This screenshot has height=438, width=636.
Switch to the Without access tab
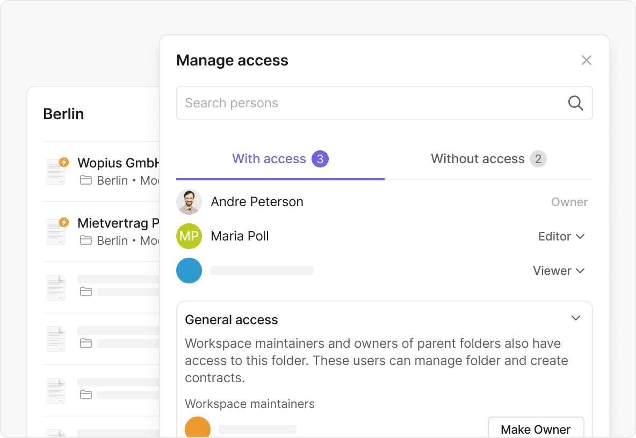pyautogui.click(x=488, y=159)
